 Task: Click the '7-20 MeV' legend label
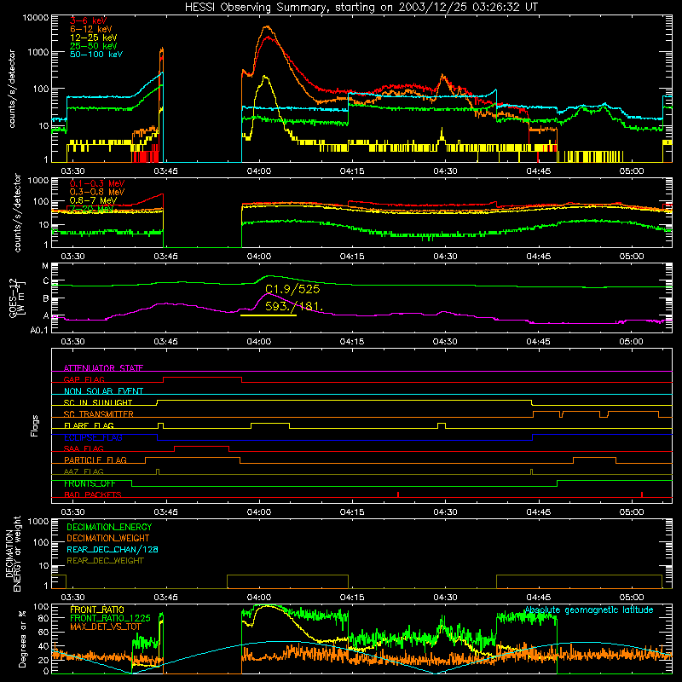91,209
